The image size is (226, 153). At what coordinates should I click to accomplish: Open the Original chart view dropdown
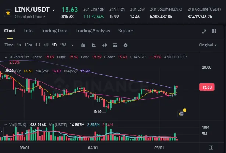208,45
